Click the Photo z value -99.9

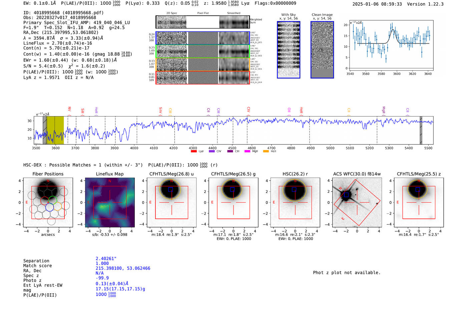click(x=102, y=278)
